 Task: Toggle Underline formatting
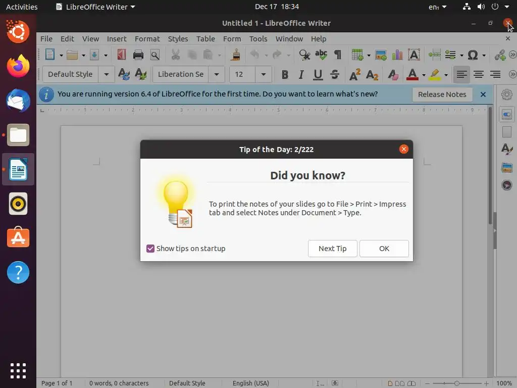318,75
